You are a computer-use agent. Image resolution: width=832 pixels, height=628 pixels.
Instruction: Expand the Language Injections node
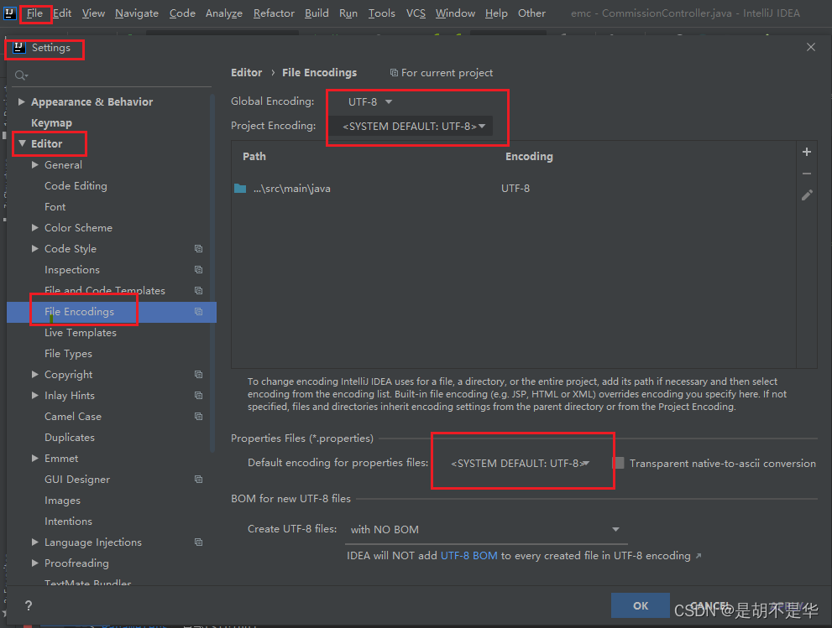35,542
